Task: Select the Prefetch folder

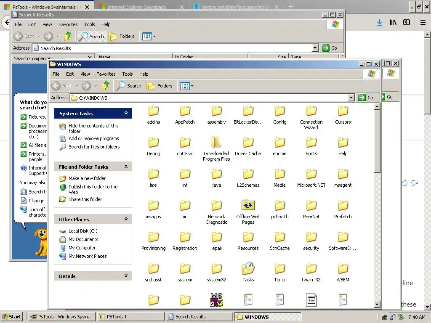Action: [x=343, y=210]
